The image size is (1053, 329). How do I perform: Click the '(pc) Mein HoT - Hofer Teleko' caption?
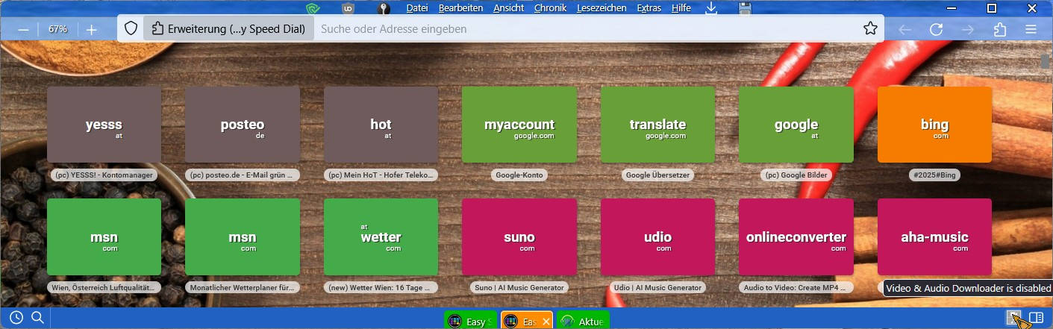tap(381, 175)
